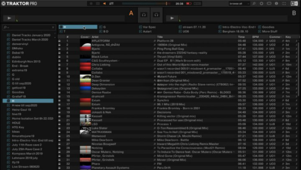
Task: Click the Native Instruments NI logo
Action: tap(294, 3)
